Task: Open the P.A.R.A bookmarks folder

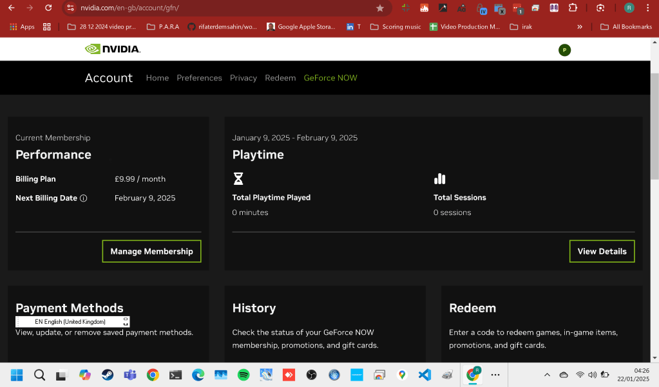Action: (163, 27)
